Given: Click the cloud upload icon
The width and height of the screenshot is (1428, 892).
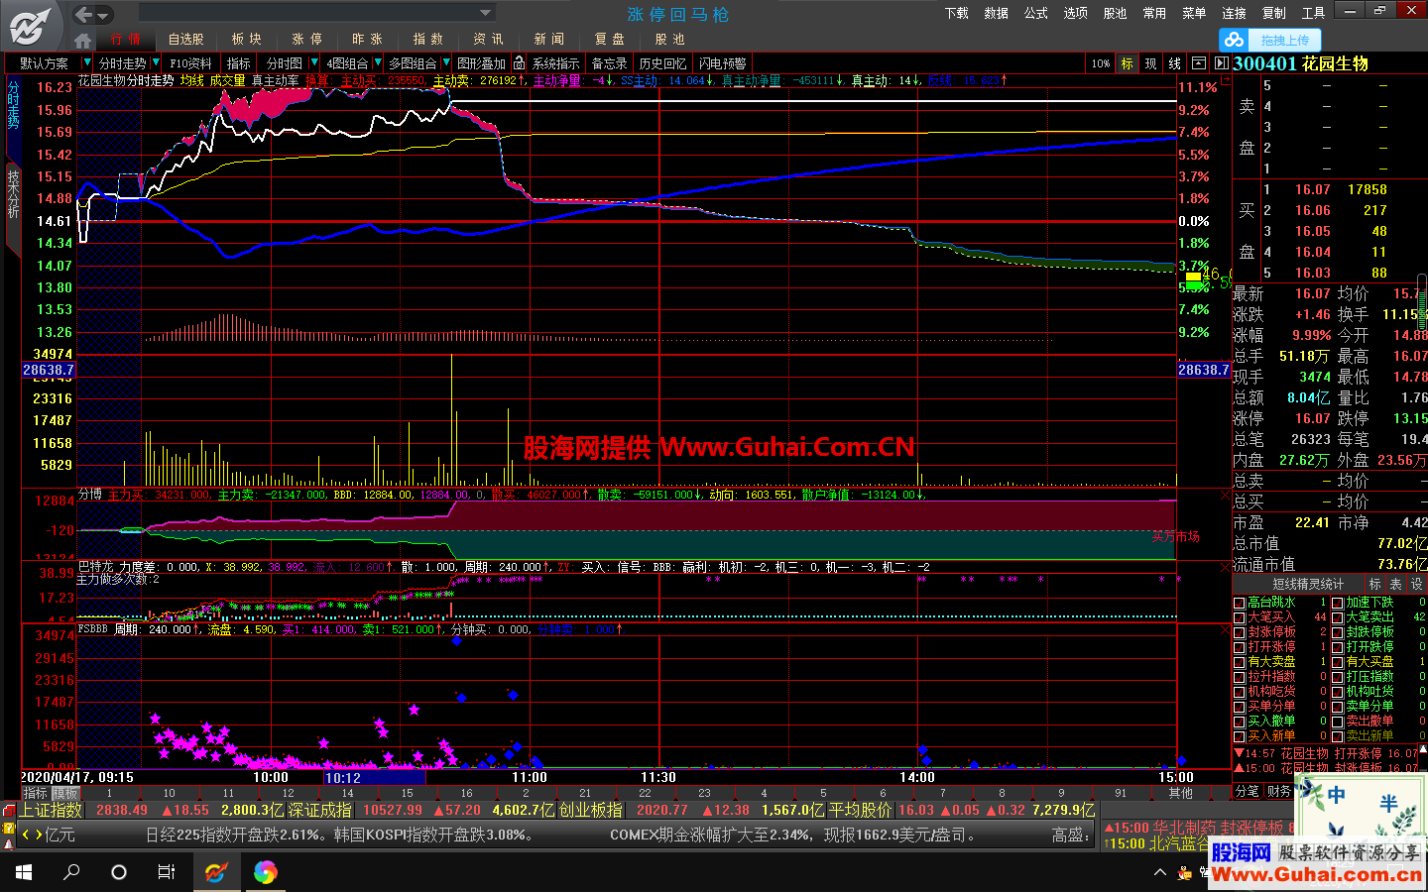Looking at the screenshot, I should [x=1234, y=40].
